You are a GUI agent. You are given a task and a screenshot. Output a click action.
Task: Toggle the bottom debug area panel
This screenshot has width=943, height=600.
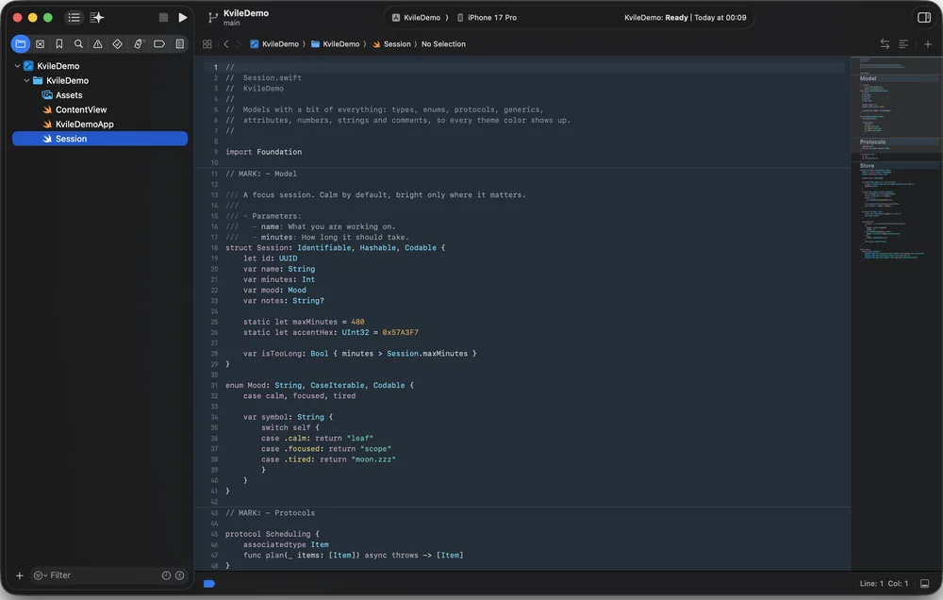[x=924, y=584]
